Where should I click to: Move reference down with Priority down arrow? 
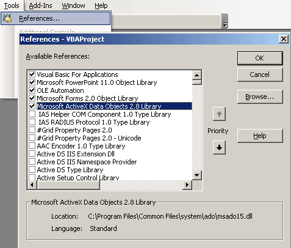219,147
